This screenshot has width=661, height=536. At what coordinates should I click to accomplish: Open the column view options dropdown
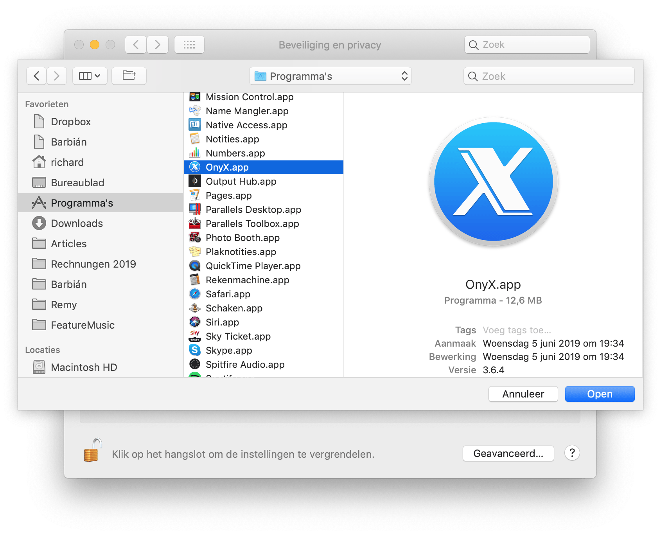(x=90, y=76)
